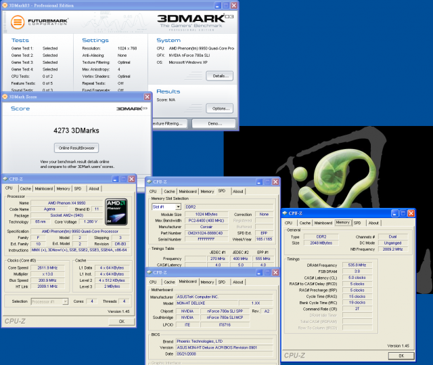This screenshot has width=433, height=365.
Task: Select Cache tab in CPU-Z Memory window
Action: coord(305,223)
